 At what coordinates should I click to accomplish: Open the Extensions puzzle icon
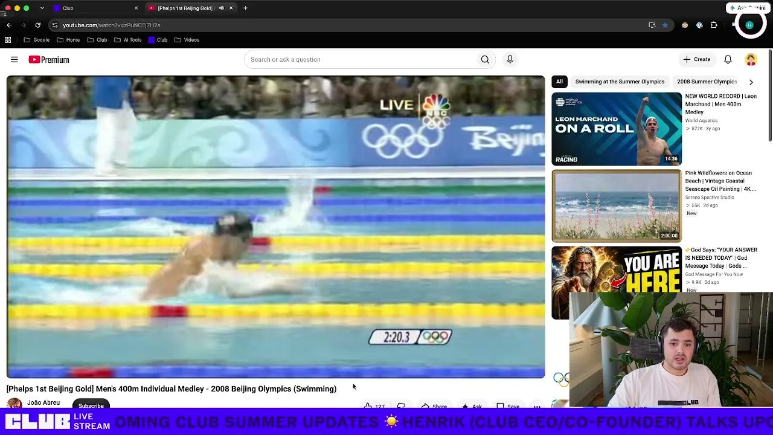coord(714,25)
